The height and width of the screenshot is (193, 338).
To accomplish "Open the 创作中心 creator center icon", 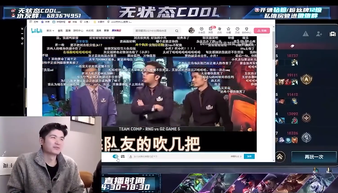I will (x=246, y=30).
